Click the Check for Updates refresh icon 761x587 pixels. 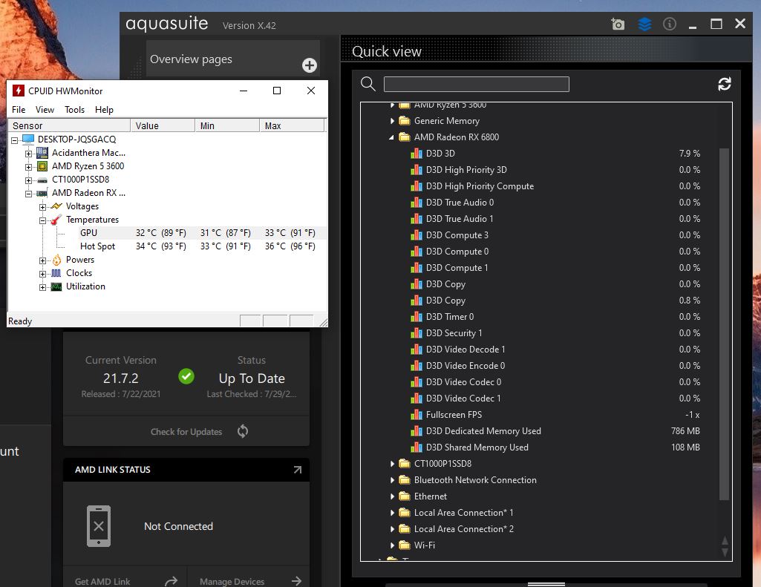click(x=243, y=431)
